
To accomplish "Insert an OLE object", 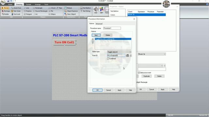I will click(x=96, y=10).
